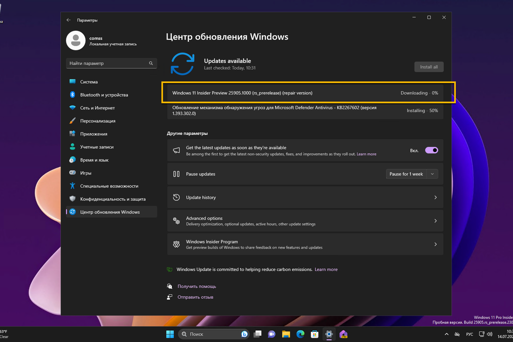Open Learn more link about latest updates
The height and width of the screenshot is (342, 513).
pos(367,154)
